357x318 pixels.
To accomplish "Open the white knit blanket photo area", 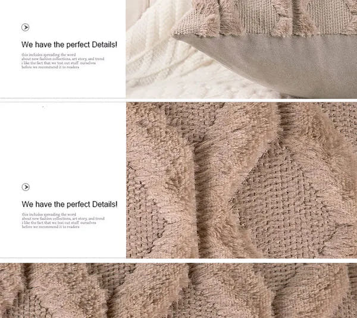I will click(159, 68).
